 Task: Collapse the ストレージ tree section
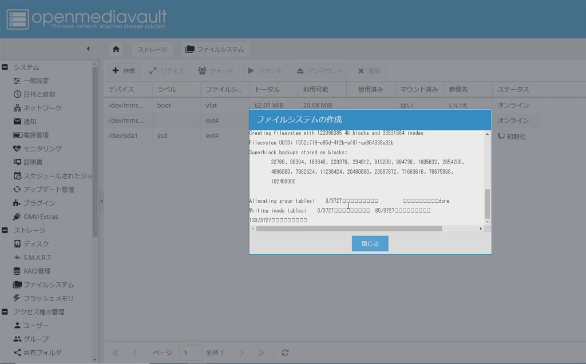tap(5, 231)
